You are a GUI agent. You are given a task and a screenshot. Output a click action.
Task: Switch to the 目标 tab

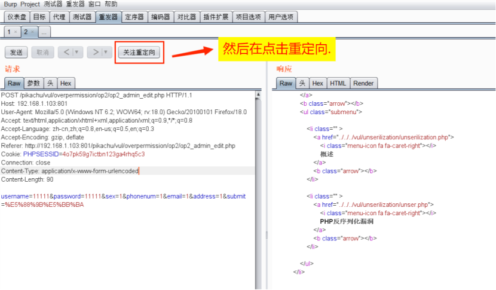coord(39,17)
